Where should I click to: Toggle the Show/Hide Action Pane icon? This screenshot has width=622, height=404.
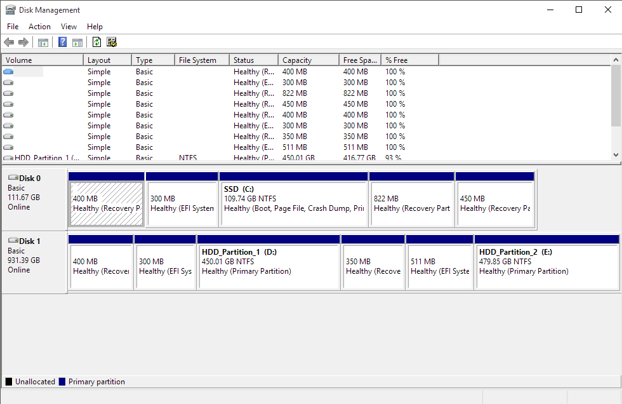[x=77, y=42]
